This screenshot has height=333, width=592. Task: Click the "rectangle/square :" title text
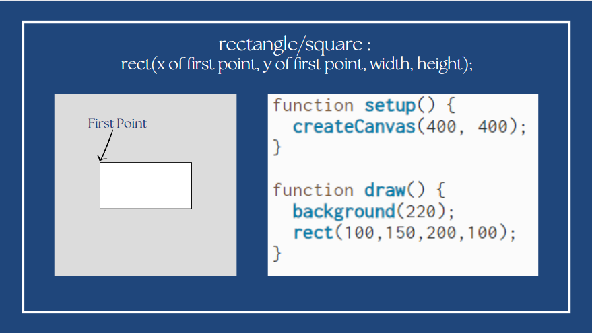[x=296, y=45]
